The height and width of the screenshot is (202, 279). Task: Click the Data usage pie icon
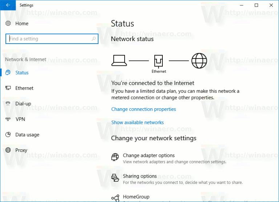[8, 135]
